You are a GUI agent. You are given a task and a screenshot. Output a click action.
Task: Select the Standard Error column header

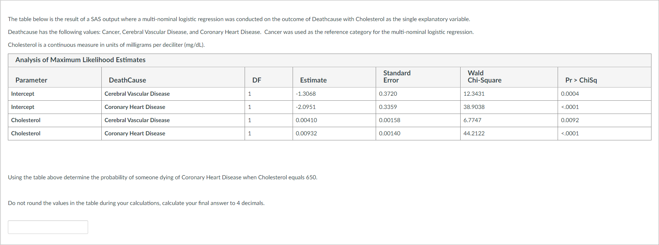pyautogui.click(x=396, y=76)
